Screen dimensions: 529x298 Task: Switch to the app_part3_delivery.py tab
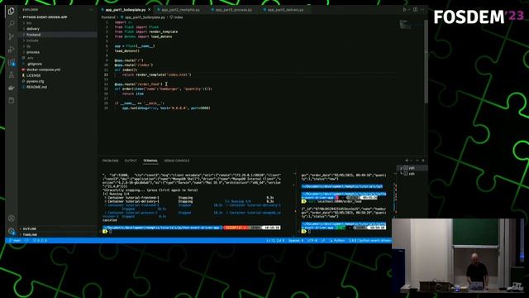coord(285,10)
